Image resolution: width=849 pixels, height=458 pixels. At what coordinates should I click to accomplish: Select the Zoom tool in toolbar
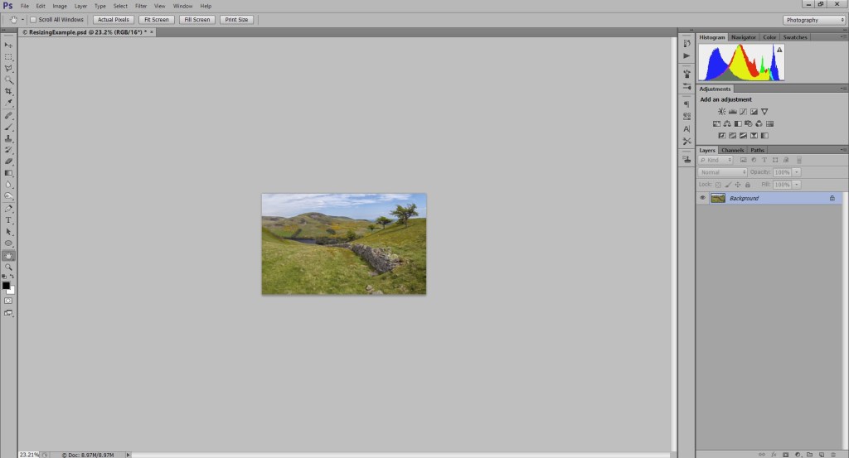pos(8,268)
